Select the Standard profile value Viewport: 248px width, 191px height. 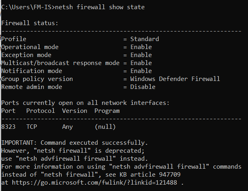tap(144, 39)
